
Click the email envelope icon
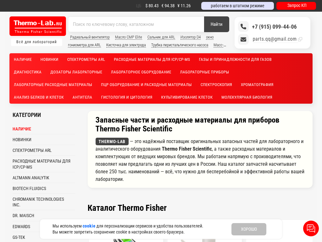[243, 39]
